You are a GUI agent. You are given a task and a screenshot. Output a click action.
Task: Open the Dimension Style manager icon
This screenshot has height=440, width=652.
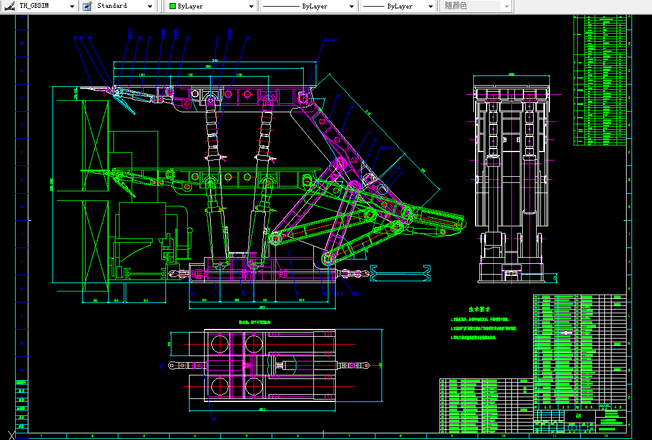10,6
